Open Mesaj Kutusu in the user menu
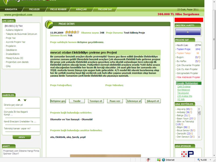Viewport: 216px width, 162px height. click(14, 58)
